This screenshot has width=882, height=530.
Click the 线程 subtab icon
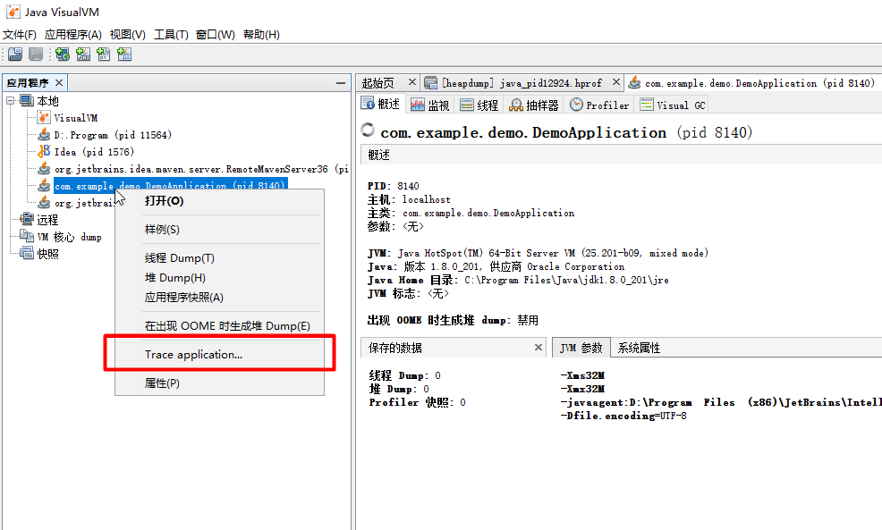click(x=467, y=105)
